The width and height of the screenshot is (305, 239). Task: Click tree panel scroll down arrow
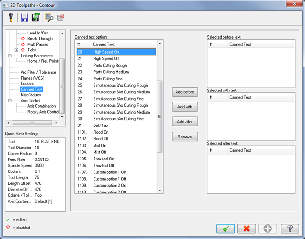click(x=62, y=117)
